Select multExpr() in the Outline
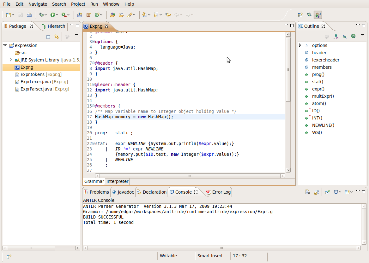The height and width of the screenshot is (263, 369). [x=323, y=96]
